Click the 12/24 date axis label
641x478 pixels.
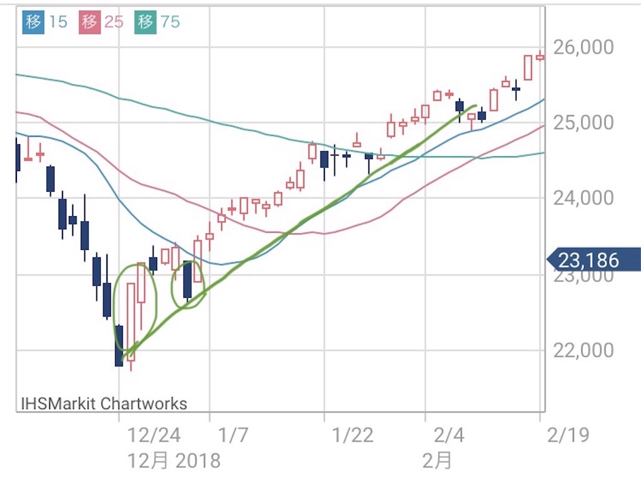point(154,435)
